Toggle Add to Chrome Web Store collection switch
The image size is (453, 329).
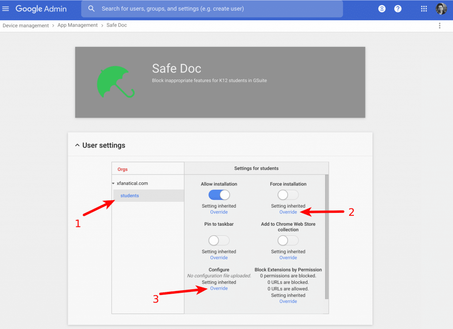point(288,240)
